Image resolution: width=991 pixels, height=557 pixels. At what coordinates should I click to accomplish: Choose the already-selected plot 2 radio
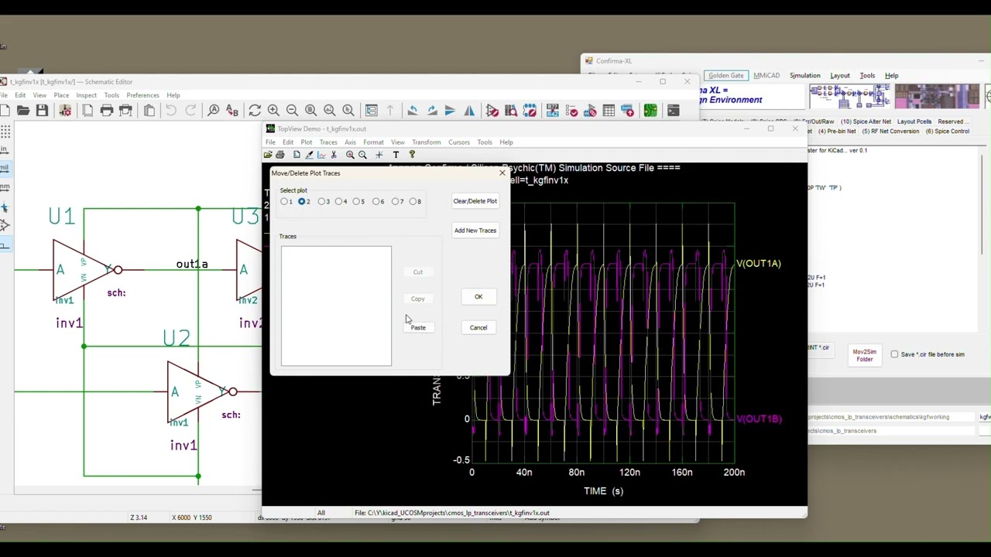[302, 202]
